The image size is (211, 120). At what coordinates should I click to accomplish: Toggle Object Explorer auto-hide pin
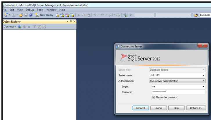coord(71,22)
